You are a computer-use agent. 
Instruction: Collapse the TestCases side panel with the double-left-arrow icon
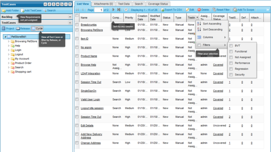point(45,4)
